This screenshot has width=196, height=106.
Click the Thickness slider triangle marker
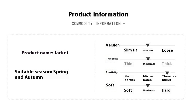pyautogui.click(x=148, y=59)
